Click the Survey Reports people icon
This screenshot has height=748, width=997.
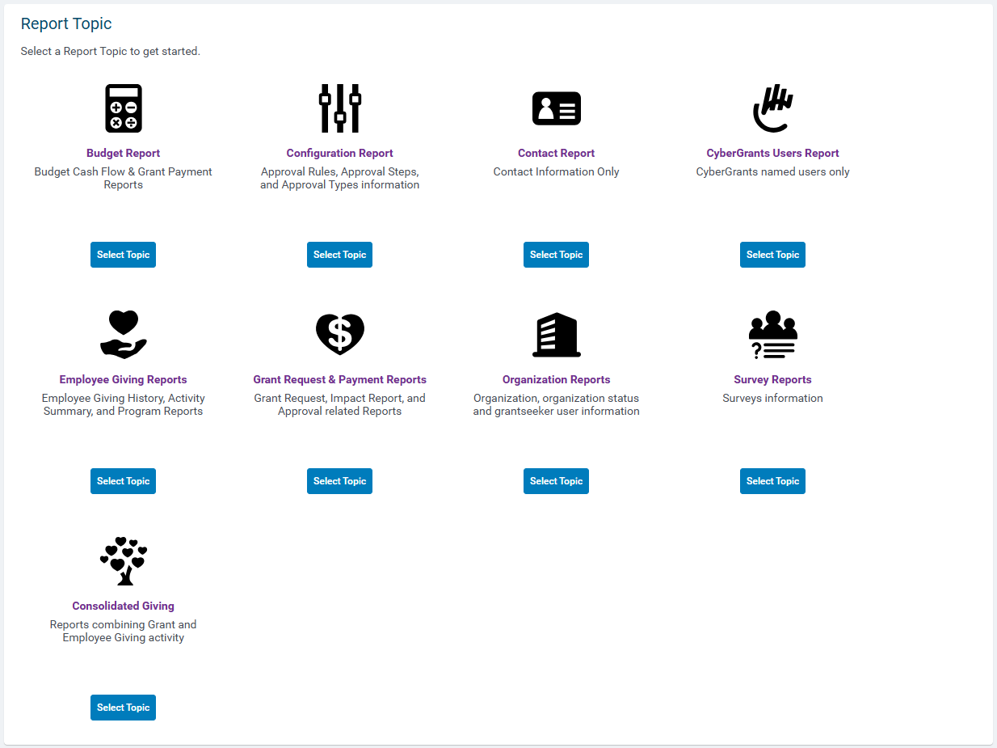[773, 335]
